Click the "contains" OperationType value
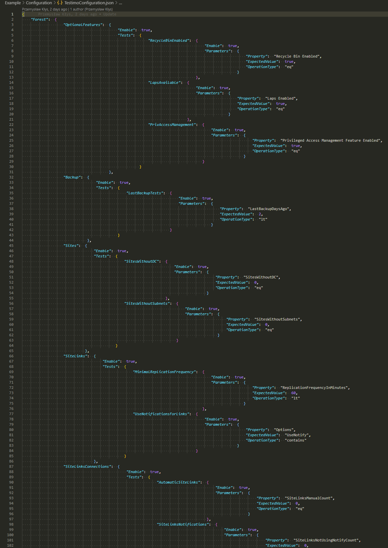This screenshot has width=388, height=548. 295,440
